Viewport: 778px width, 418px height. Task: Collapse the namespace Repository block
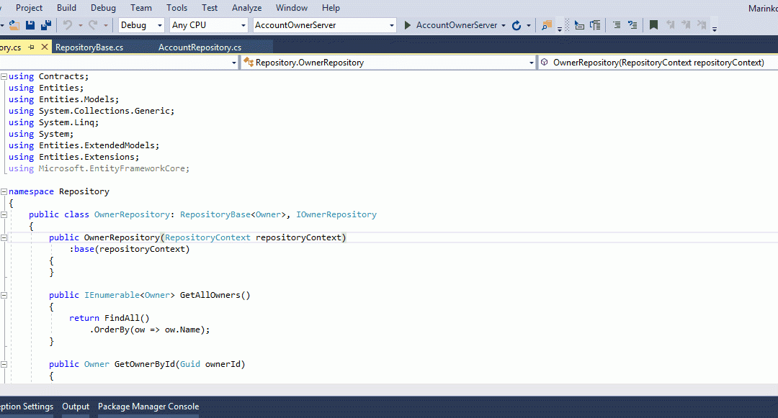4,192
